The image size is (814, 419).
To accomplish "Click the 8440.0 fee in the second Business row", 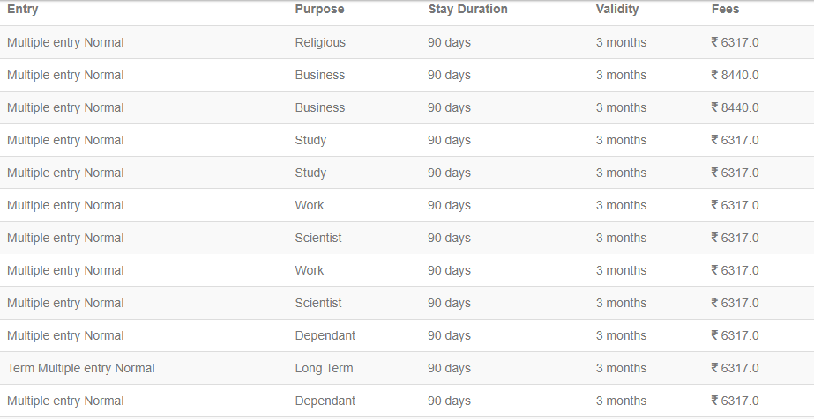I will point(740,107).
